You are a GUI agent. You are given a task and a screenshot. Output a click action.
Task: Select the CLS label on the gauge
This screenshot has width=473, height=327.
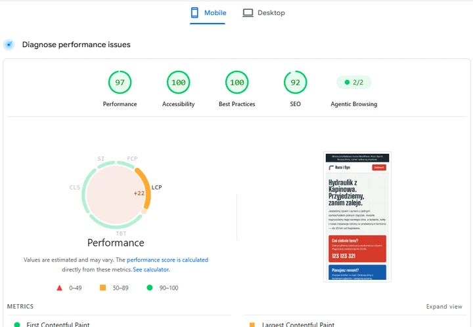click(74, 187)
